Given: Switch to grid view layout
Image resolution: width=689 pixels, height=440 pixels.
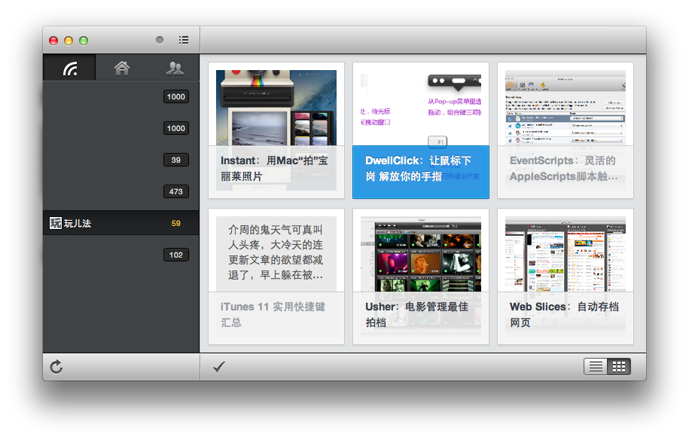Looking at the screenshot, I should pos(619,367).
